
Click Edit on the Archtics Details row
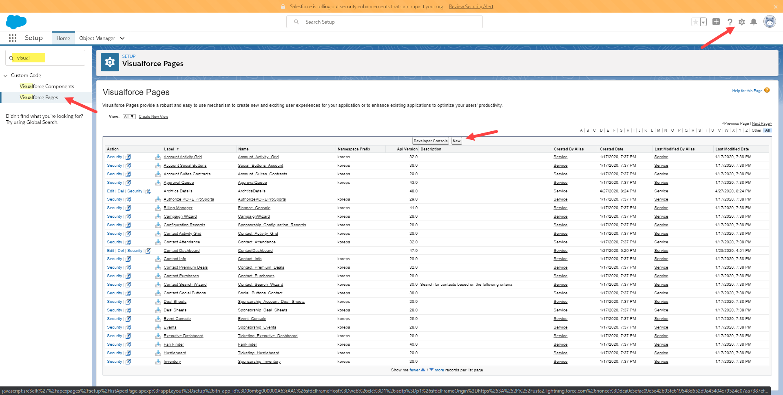[111, 191]
